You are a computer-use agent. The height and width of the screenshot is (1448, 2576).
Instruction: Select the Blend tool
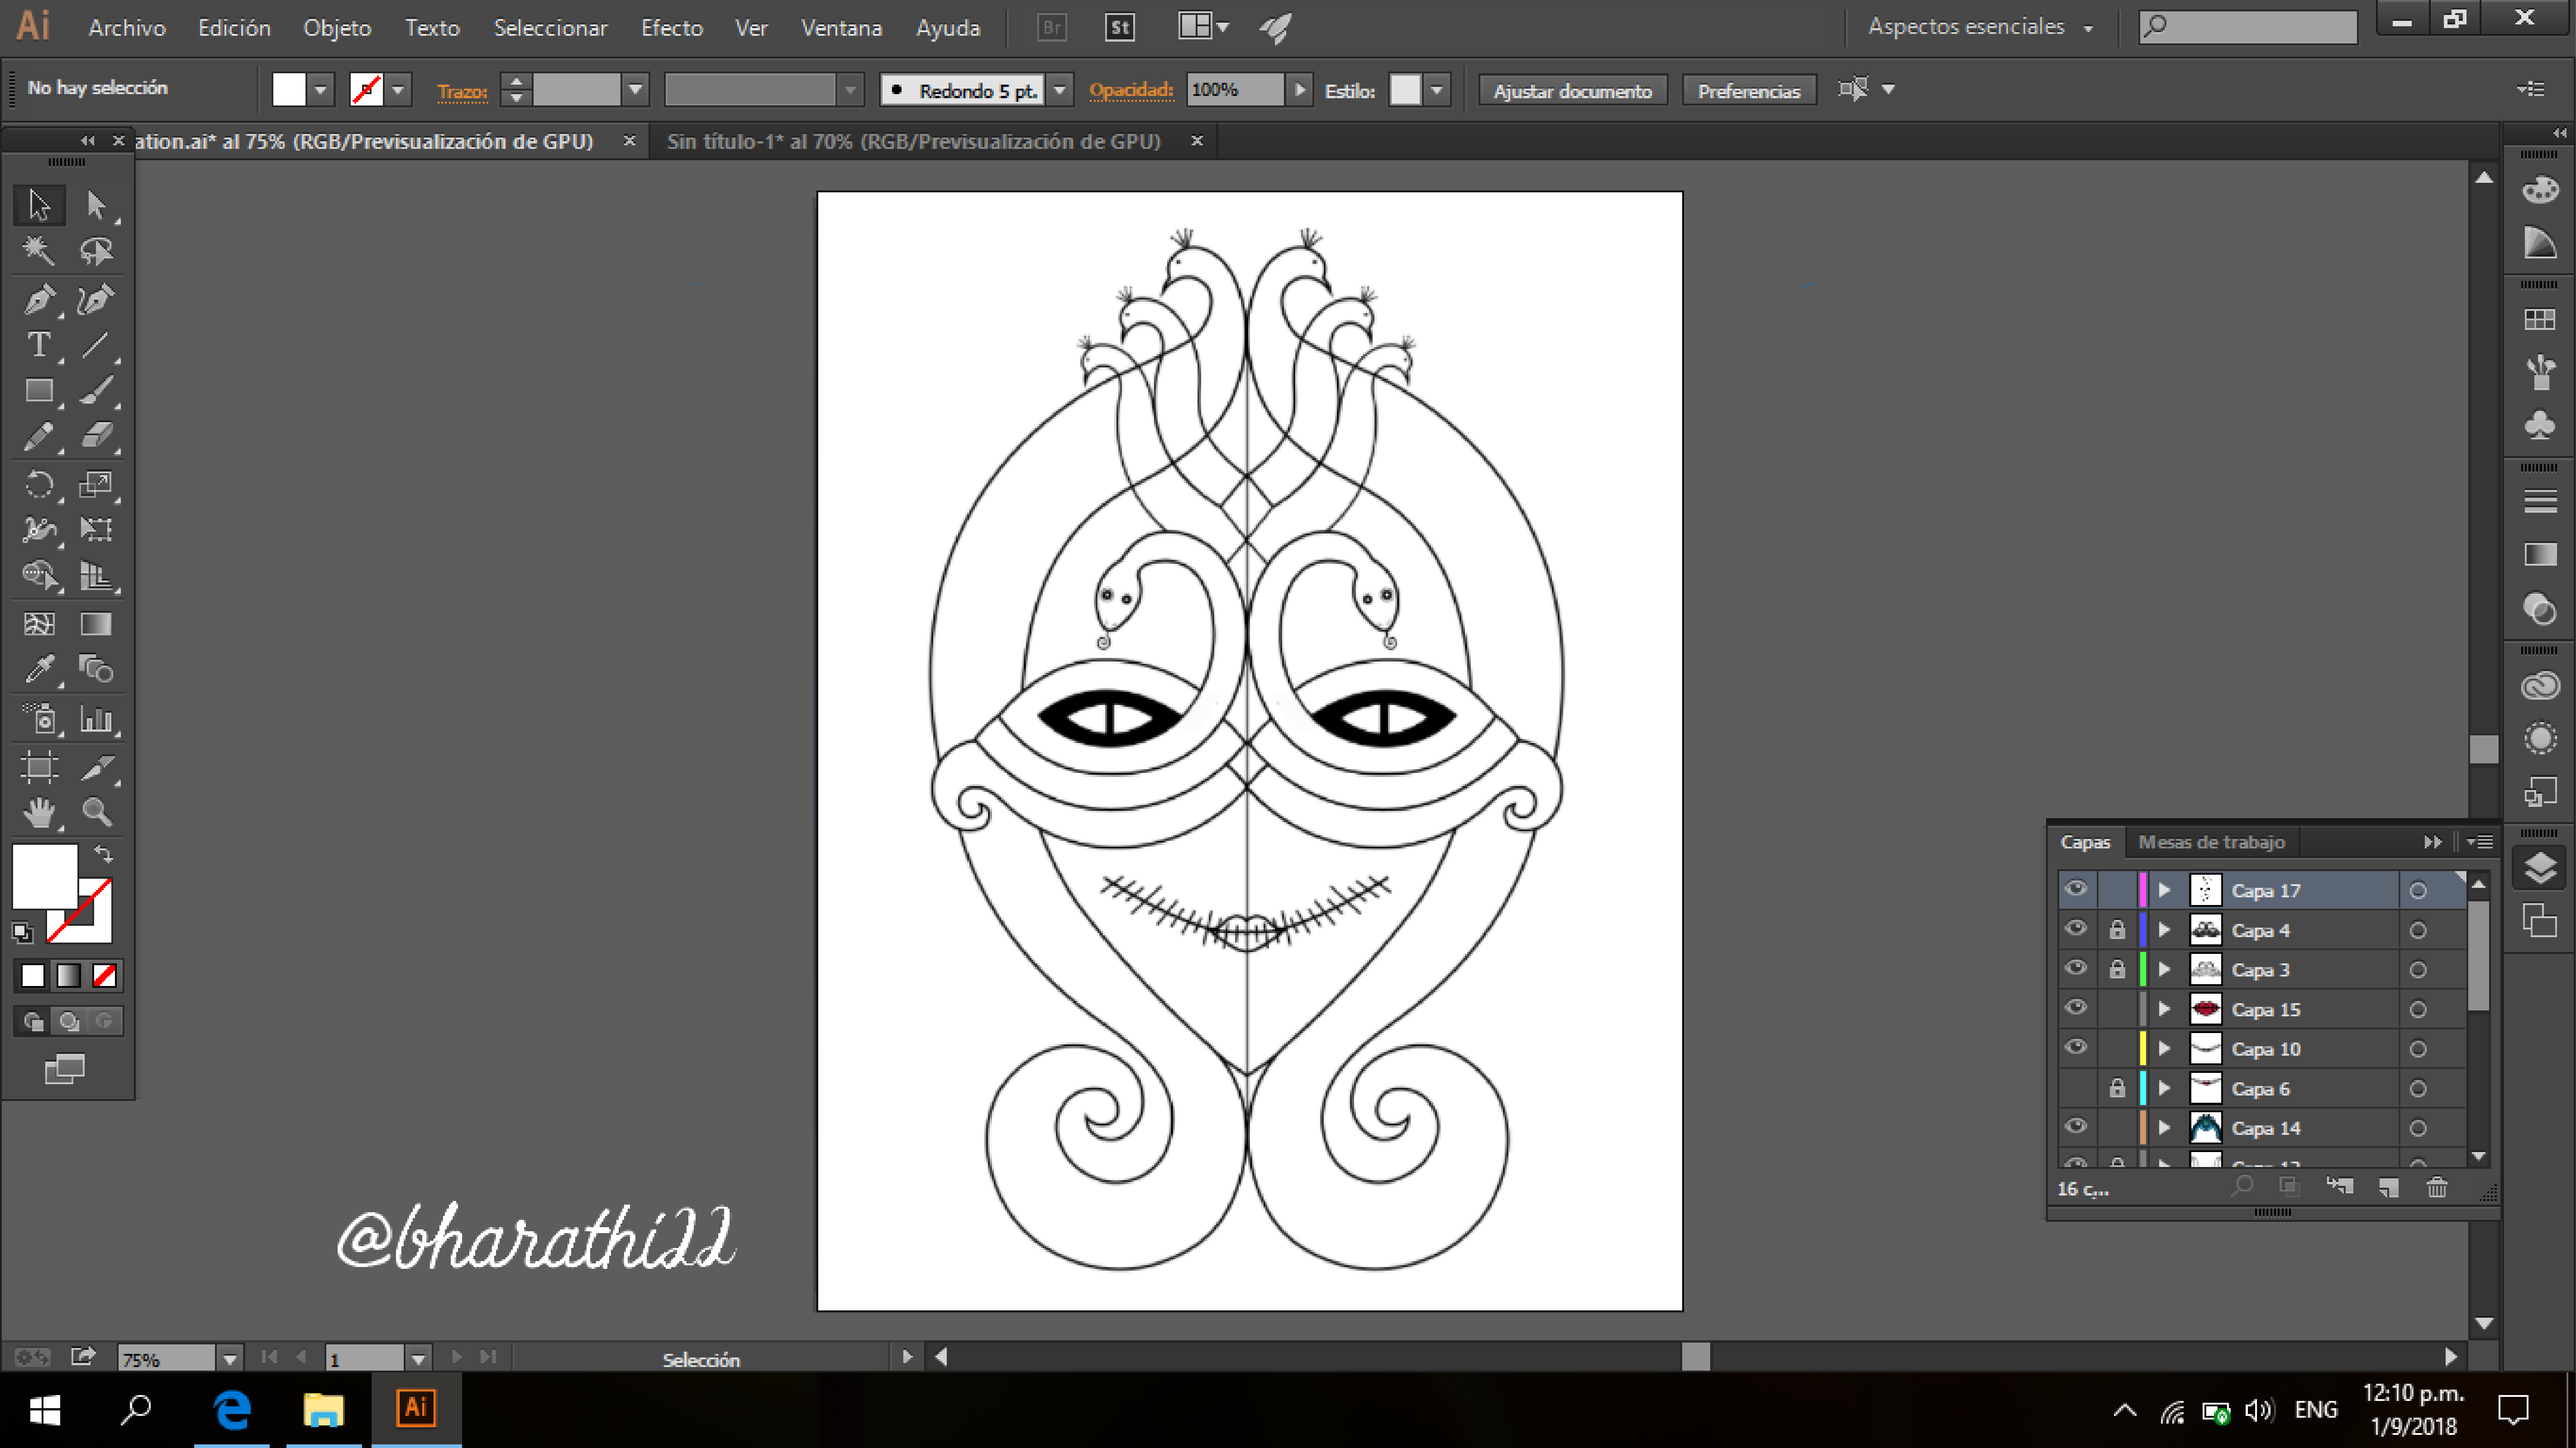pyautogui.click(x=96, y=669)
